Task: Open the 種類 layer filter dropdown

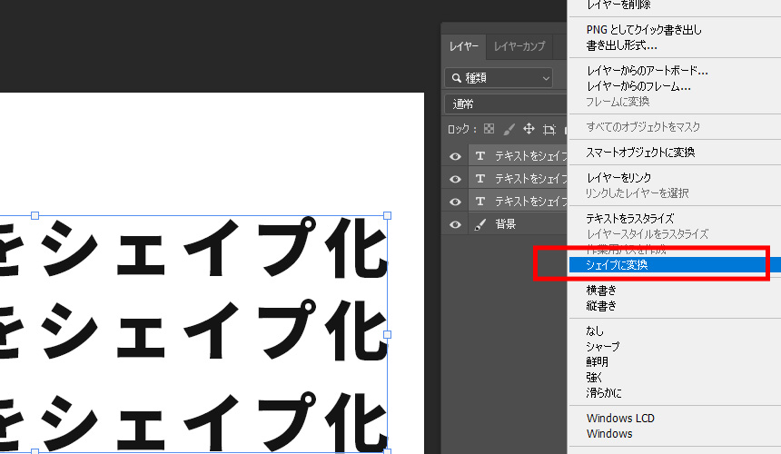Action: click(499, 78)
